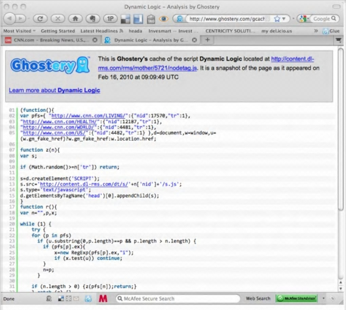Image resolution: width=346 pixels, height=310 pixels.
Task: Open the Evernote elephant toolbar button
Action: (93, 19)
